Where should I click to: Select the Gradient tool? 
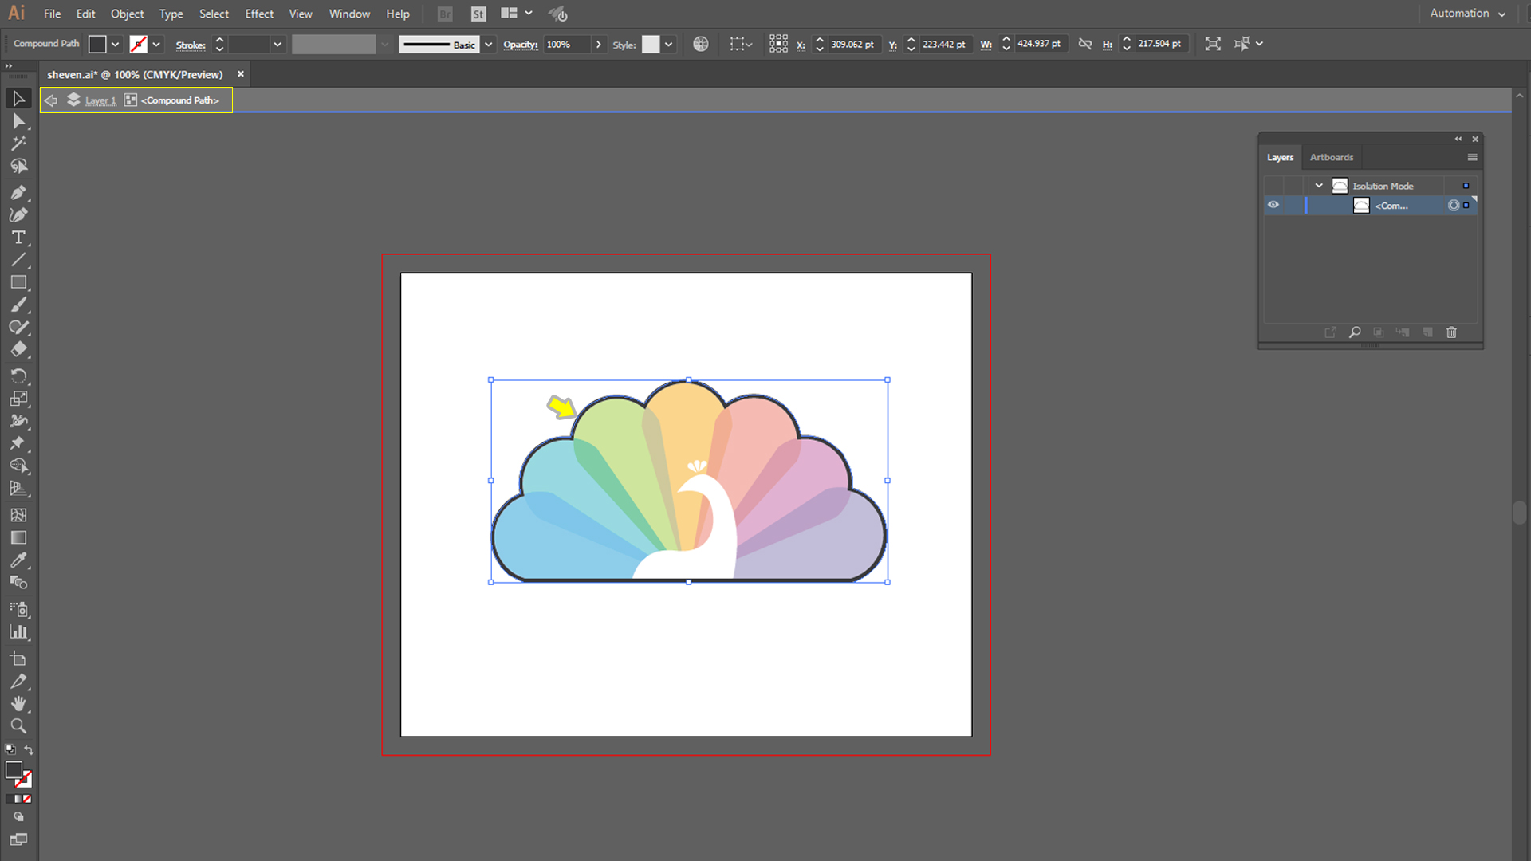click(x=18, y=537)
